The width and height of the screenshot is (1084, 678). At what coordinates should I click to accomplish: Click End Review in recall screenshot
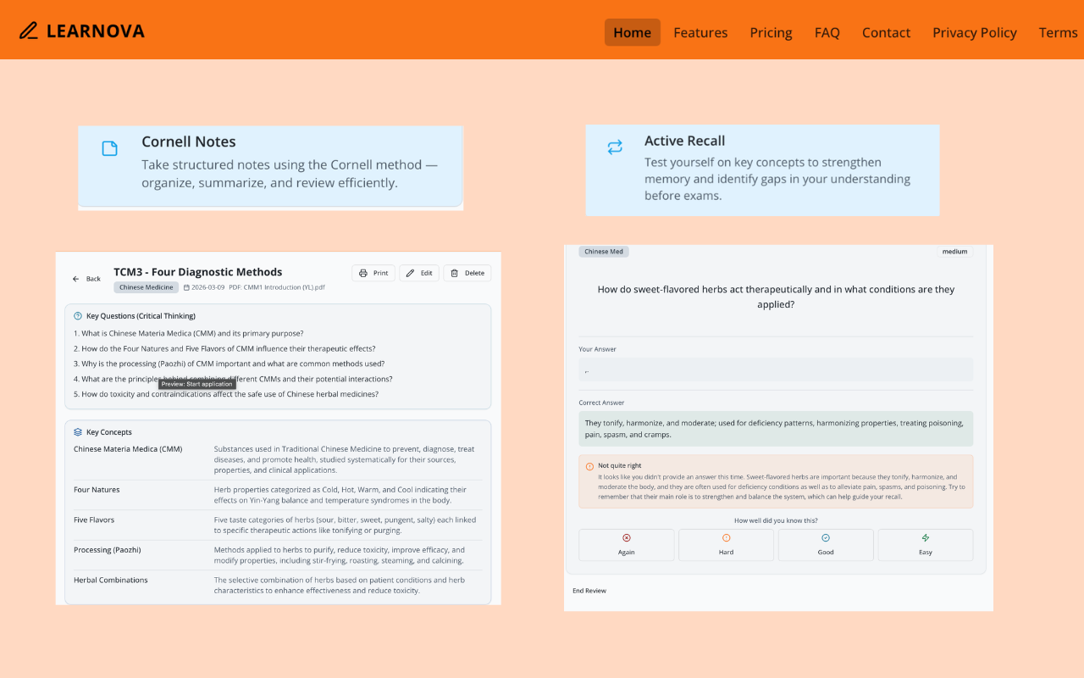pos(589,591)
